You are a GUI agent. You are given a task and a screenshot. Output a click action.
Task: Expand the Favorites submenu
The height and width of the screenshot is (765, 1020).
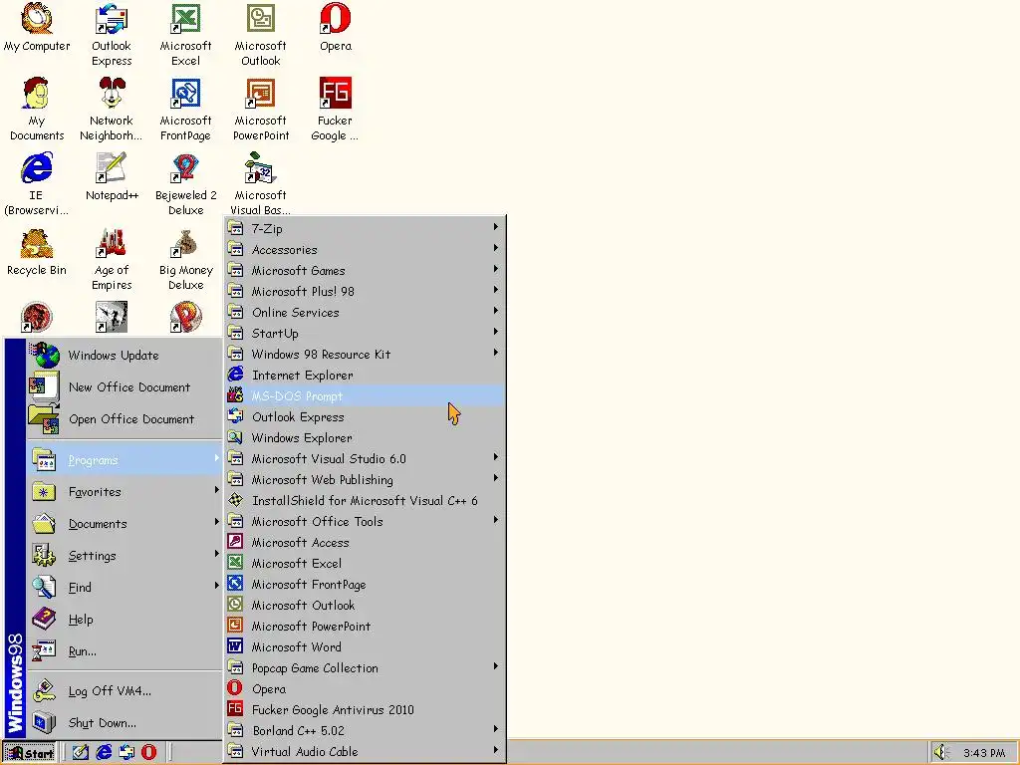point(124,492)
